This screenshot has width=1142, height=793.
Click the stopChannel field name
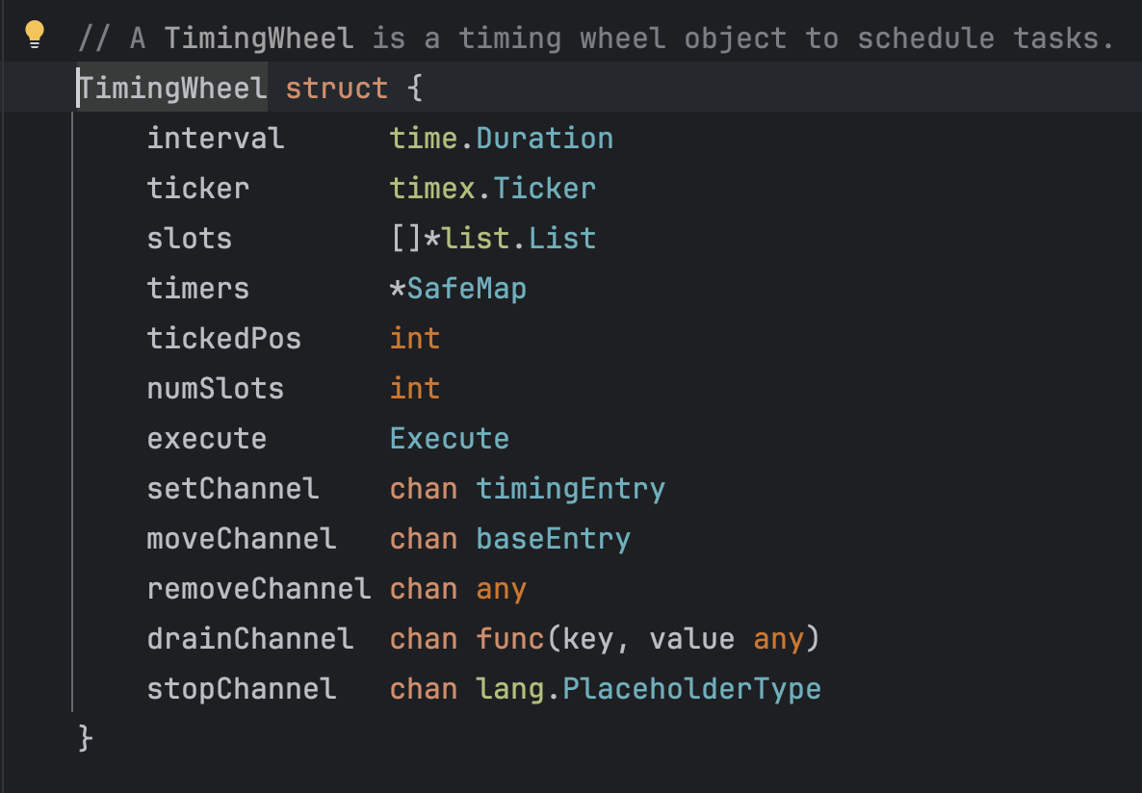(x=241, y=689)
